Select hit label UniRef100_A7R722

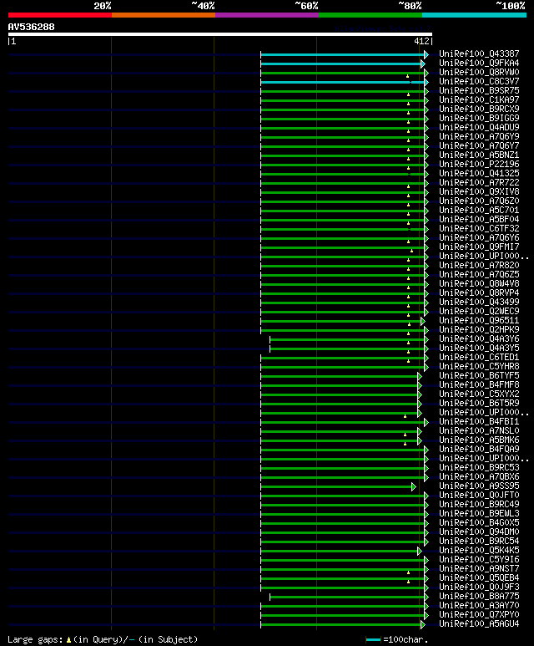[479, 182]
